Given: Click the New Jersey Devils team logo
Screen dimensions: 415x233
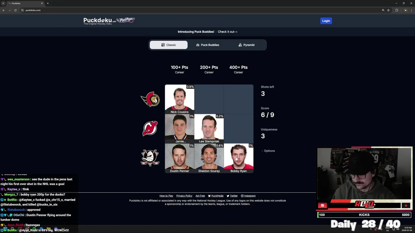Looking at the screenshot, I should (150, 128).
